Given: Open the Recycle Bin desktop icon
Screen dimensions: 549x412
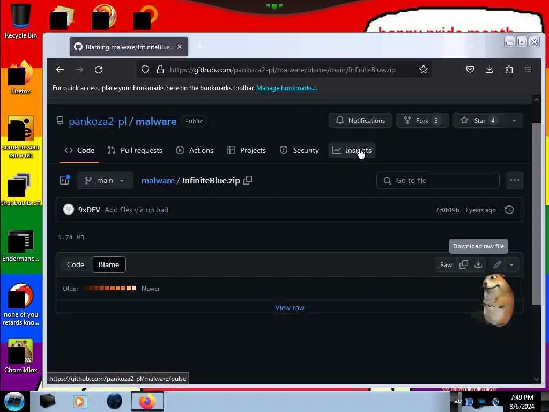Looking at the screenshot, I should 21,20.
